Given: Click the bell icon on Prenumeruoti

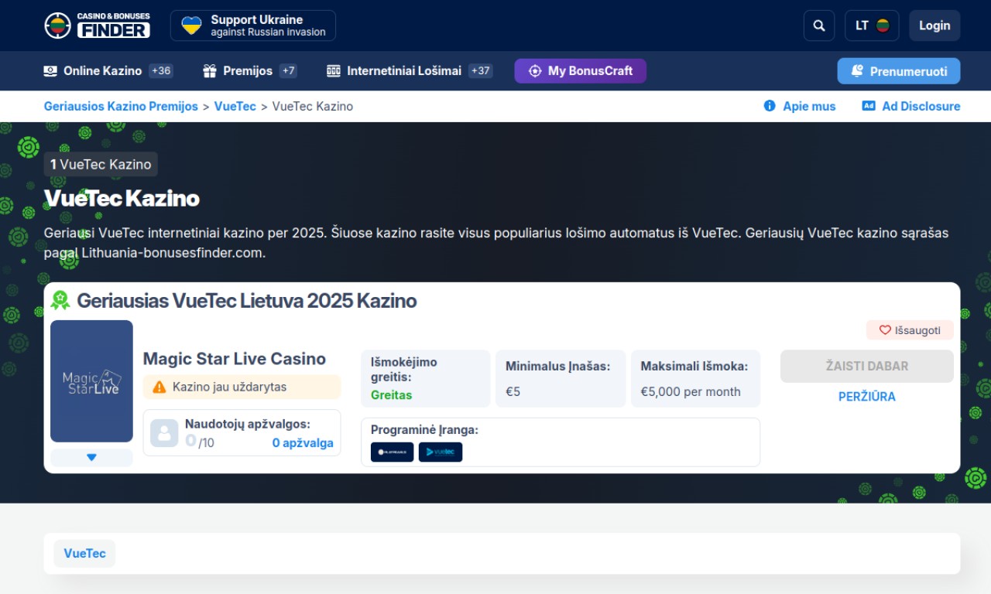Looking at the screenshot, I should click(x=857, y=71).
